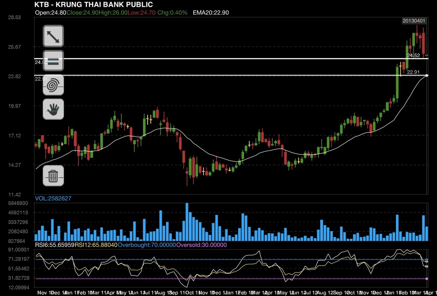Image resolution: width=437 pixels, height=296 pixels.
Task: Select the trend line drawing tool
Action: (x=53, y=36)
